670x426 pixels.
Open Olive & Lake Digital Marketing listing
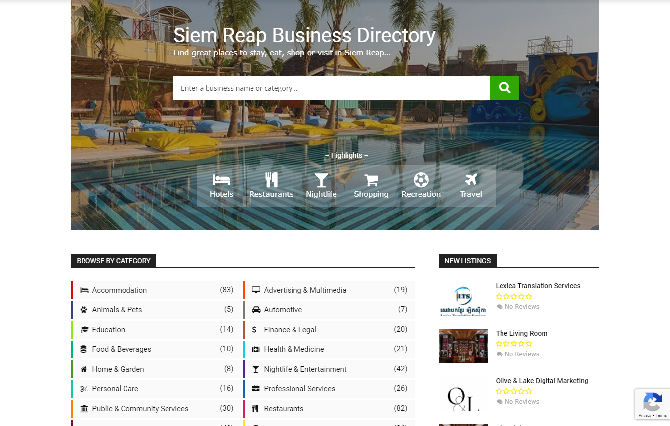[542, 381]
